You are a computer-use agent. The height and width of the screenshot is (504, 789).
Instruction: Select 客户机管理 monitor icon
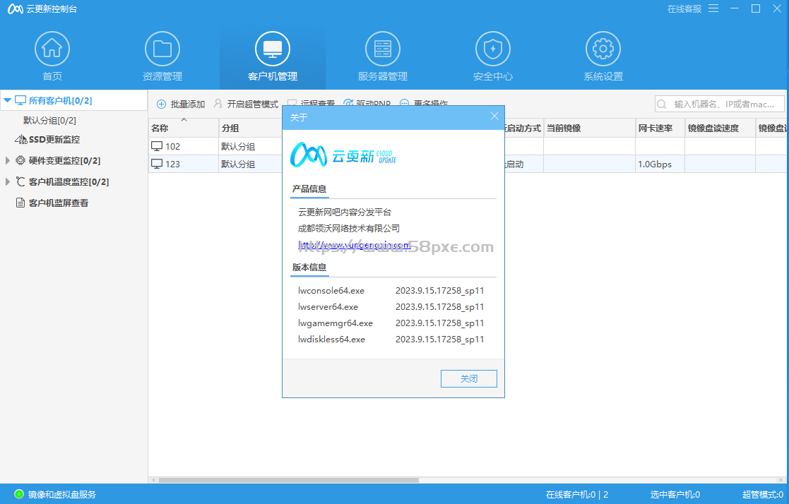click(273, 49)
